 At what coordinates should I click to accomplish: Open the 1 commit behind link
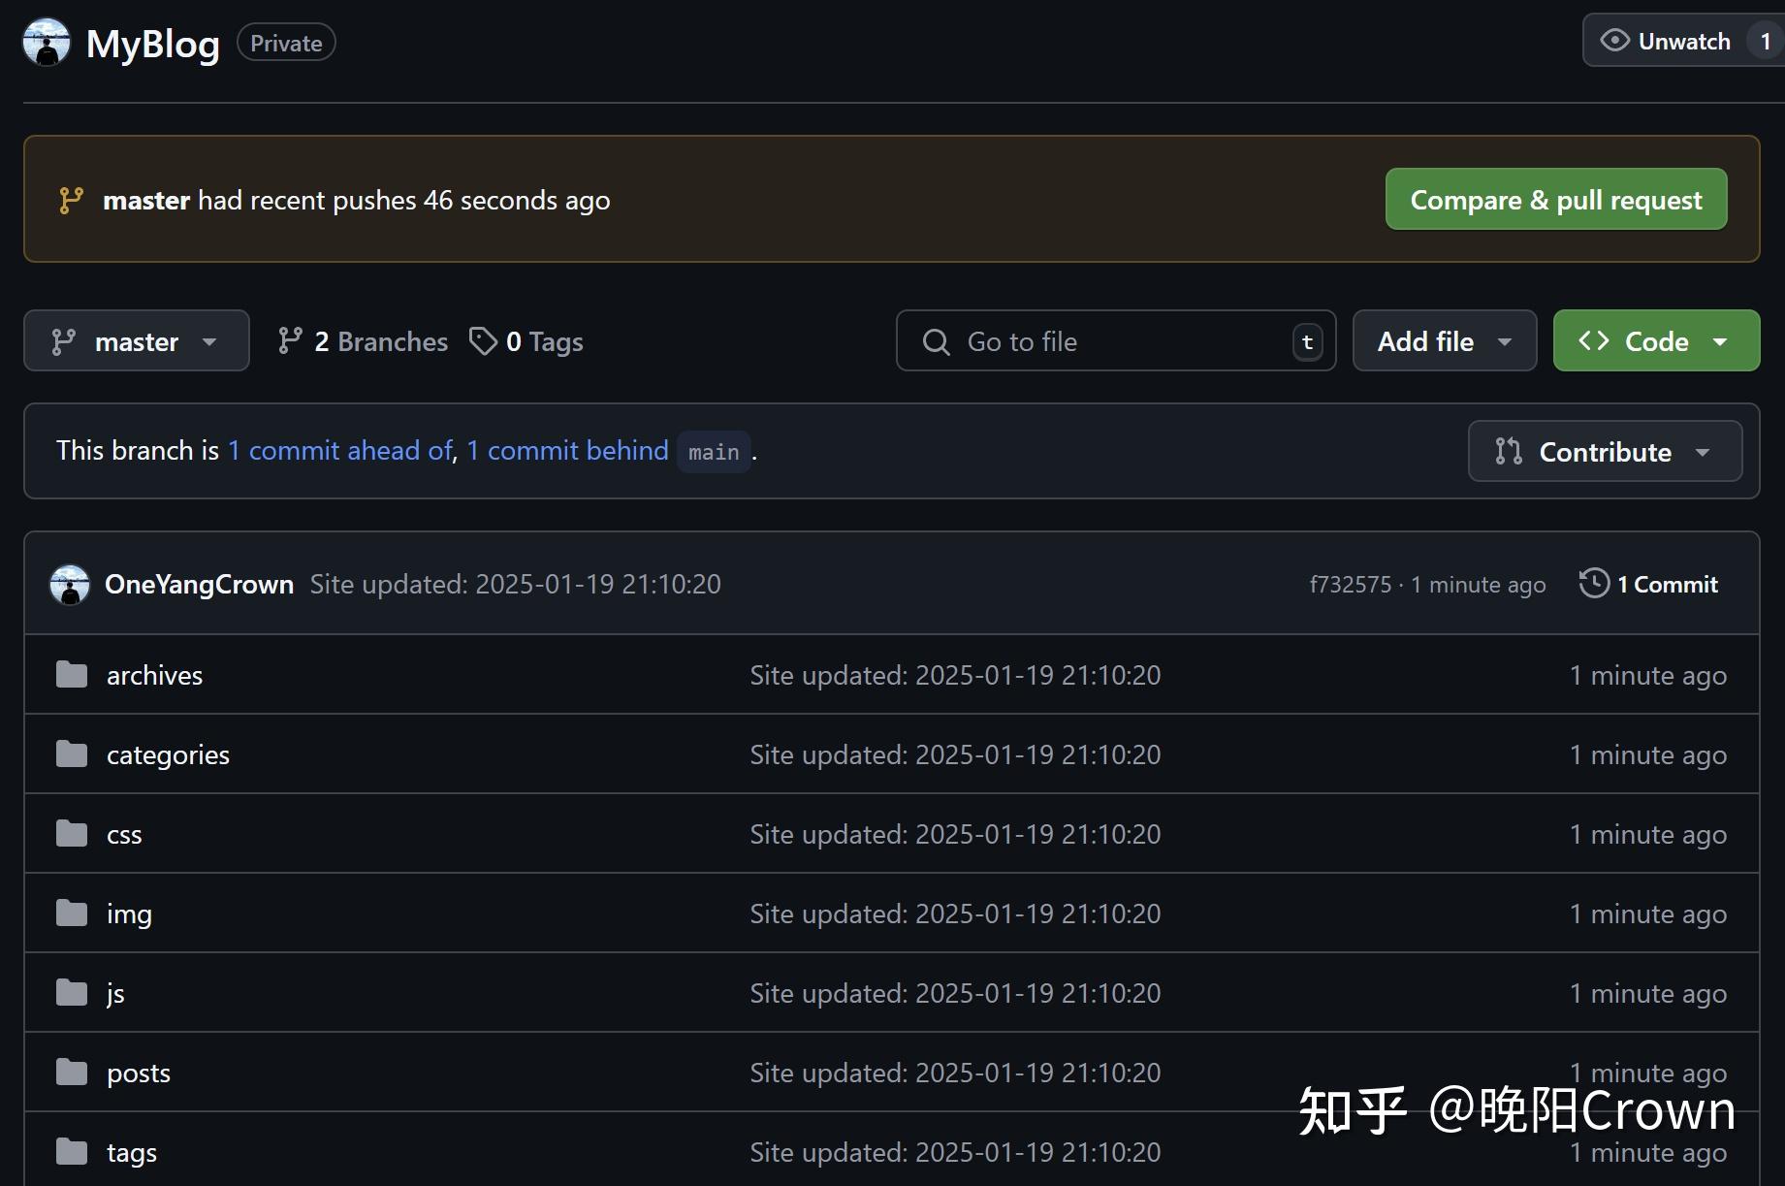pyautogui.click(x=567, y=451)
